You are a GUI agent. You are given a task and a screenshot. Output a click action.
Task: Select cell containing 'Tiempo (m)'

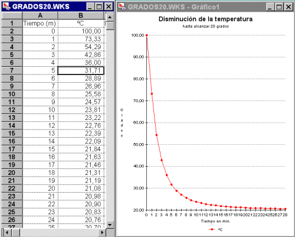[x=40, y=23]
